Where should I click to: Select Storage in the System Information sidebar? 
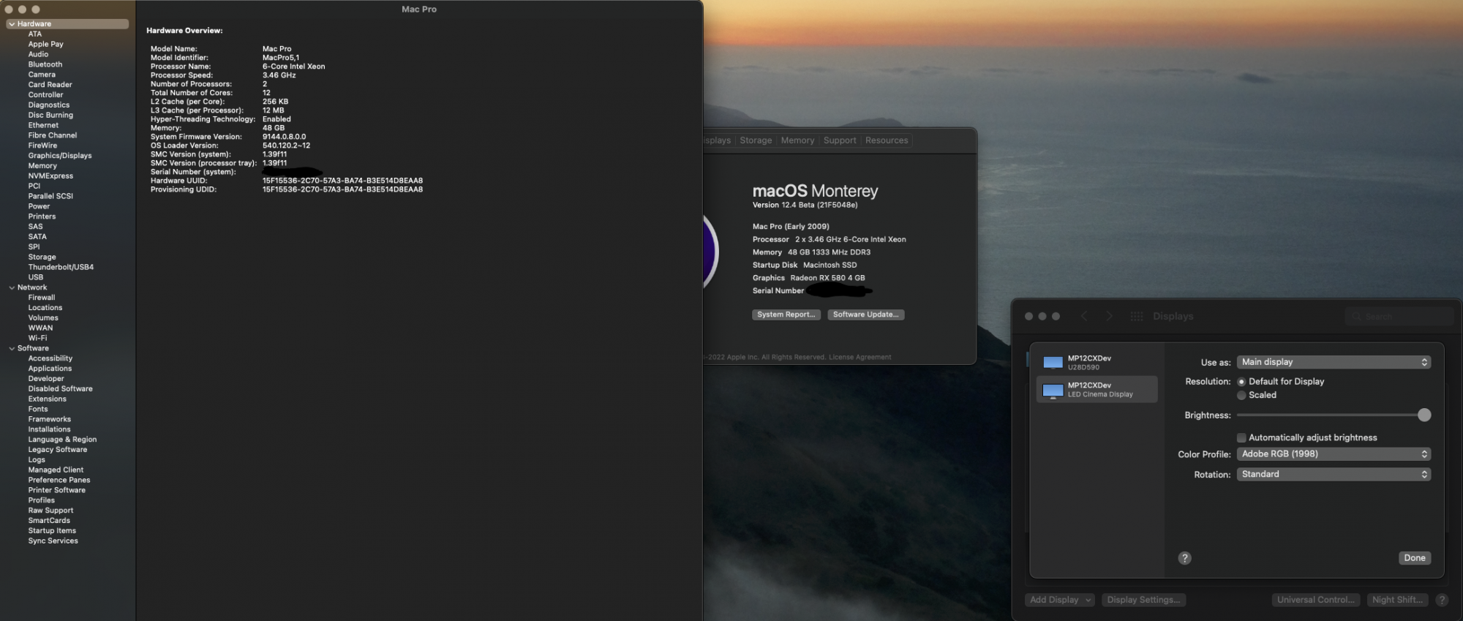point(42,257)
